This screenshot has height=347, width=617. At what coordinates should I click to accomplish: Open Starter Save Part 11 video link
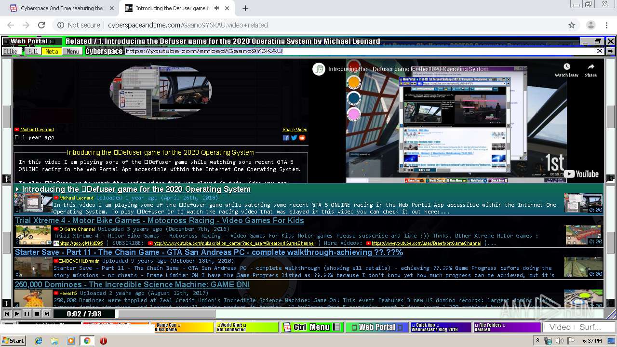click(209, 253)
